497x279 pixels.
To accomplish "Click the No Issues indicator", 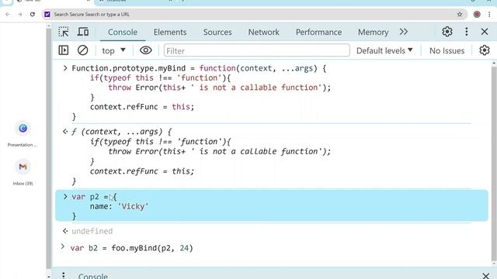I will click(447, 50).
